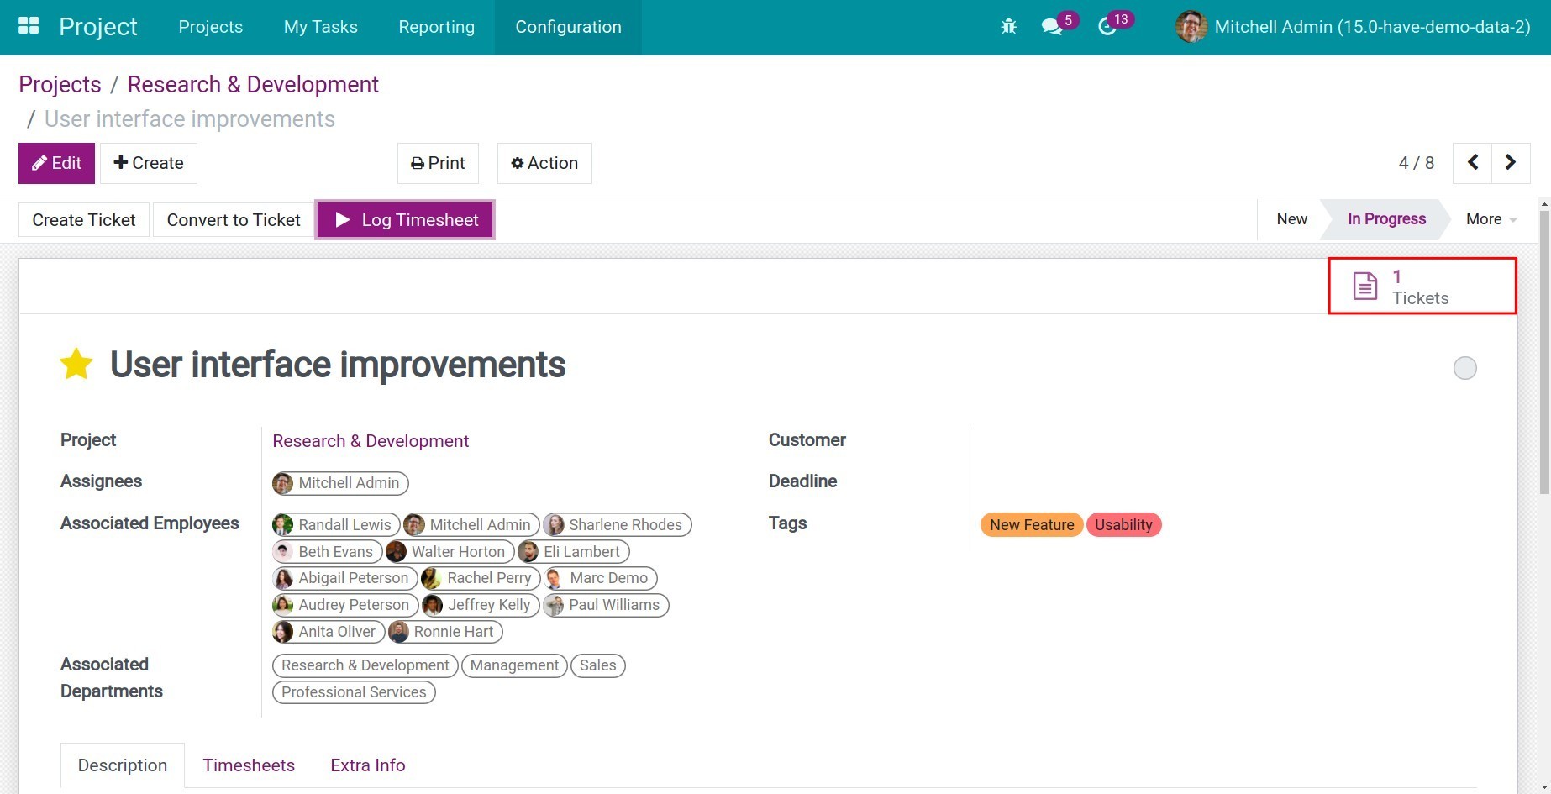Open the conversations chat icon

click(1051, 27)
